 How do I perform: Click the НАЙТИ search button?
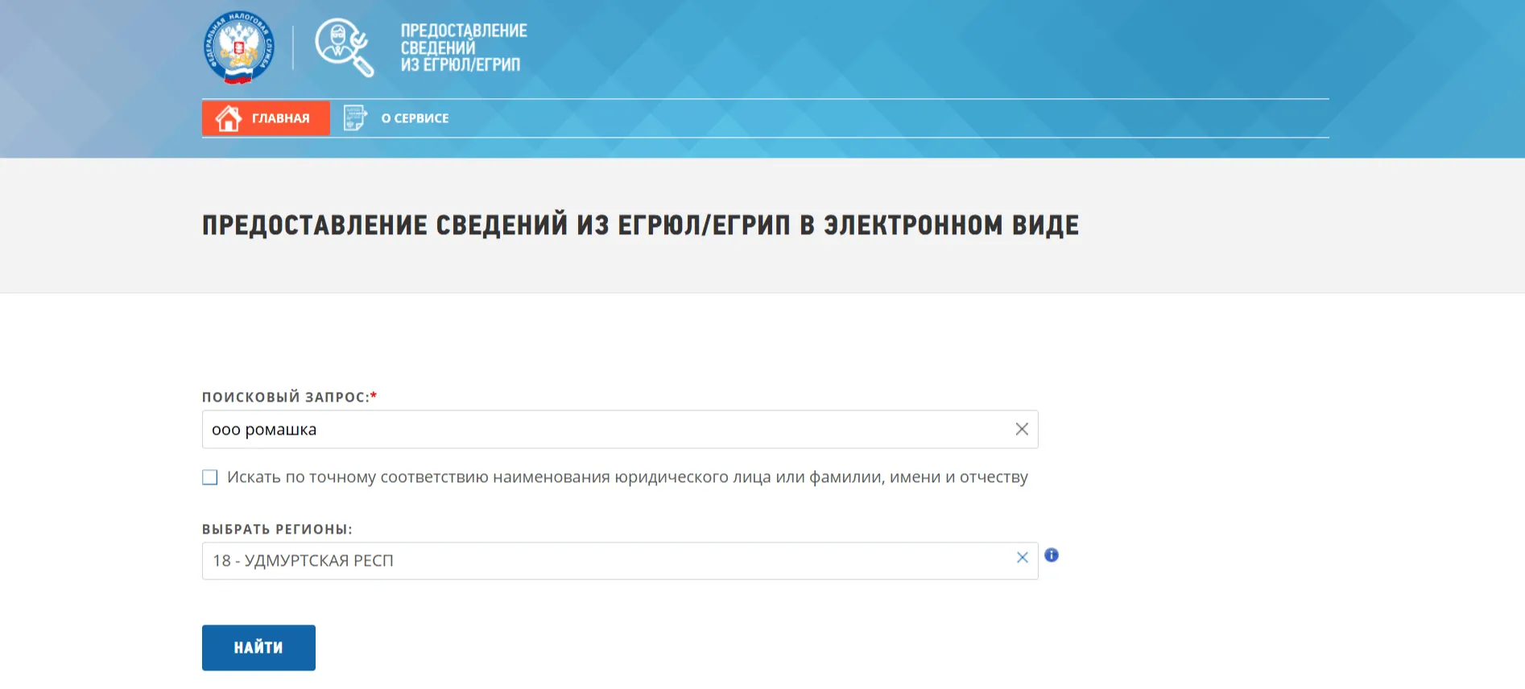[x=258, y=648]
